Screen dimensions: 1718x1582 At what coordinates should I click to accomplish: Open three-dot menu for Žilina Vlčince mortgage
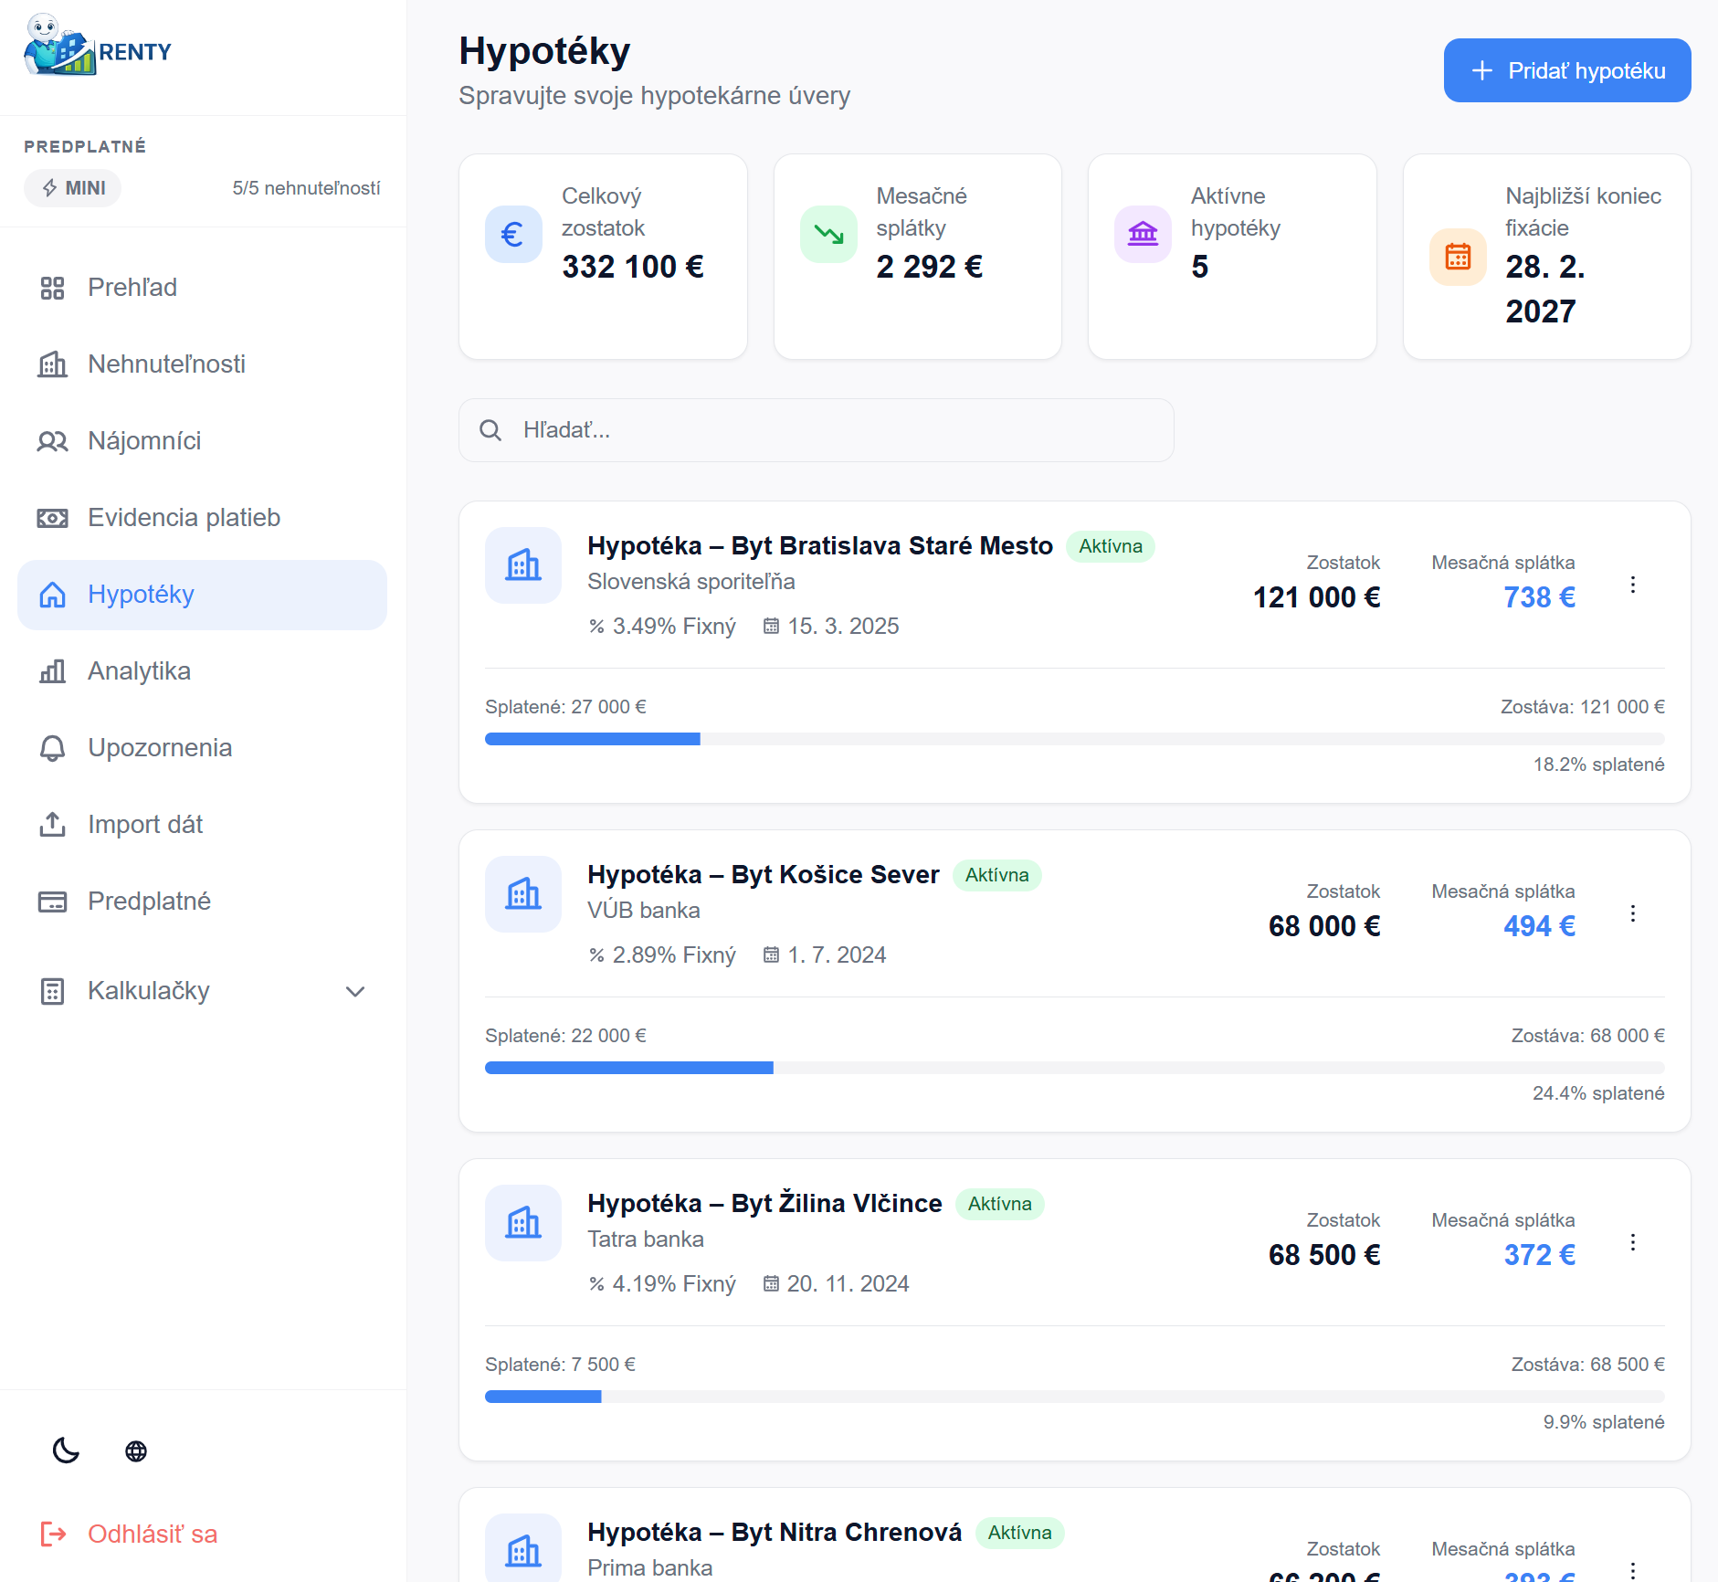pos(1632,1242)
